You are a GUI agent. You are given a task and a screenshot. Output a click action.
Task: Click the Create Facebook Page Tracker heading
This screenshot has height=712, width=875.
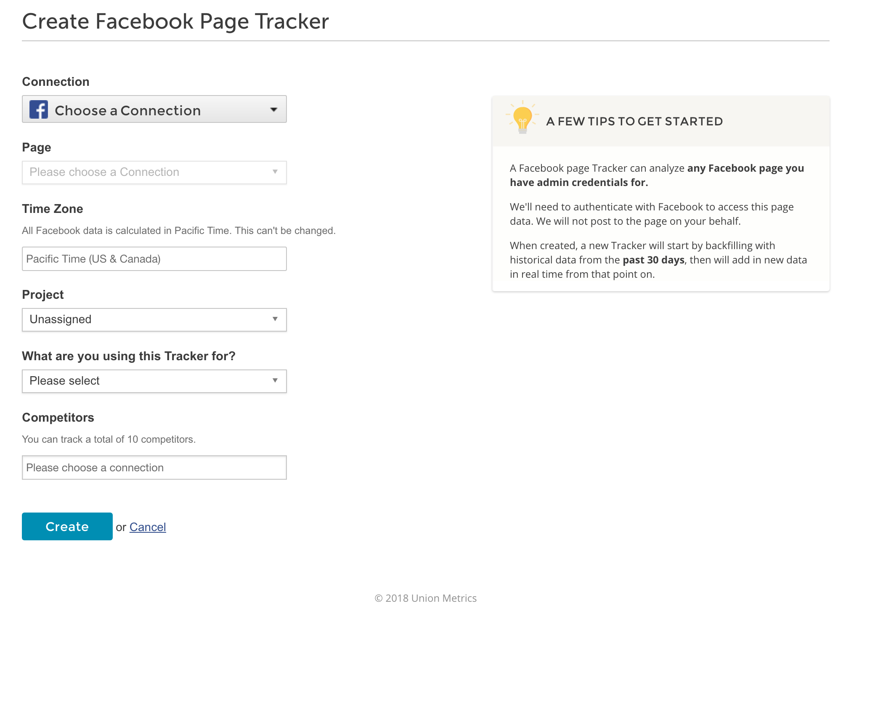pos(175,21)
